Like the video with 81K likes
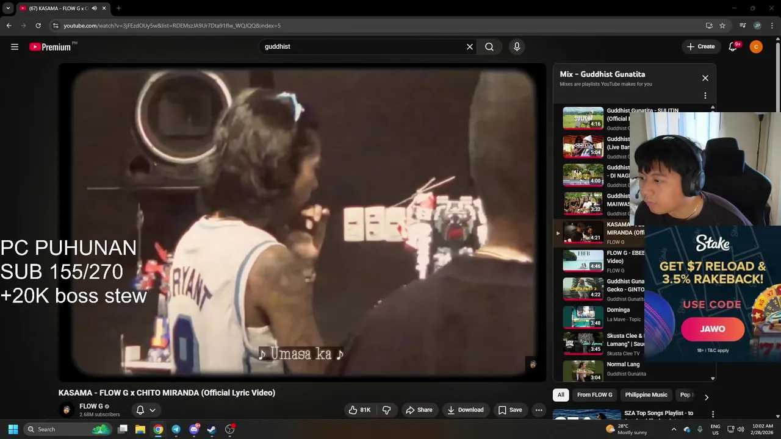781x439 pixels. click(x=359, y=410)
